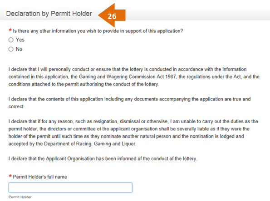Click the text 'Department of Racing, Gaming and Liquor'
Screen dimensions: 270x201
pyautogui.click(x=90, y=144)
